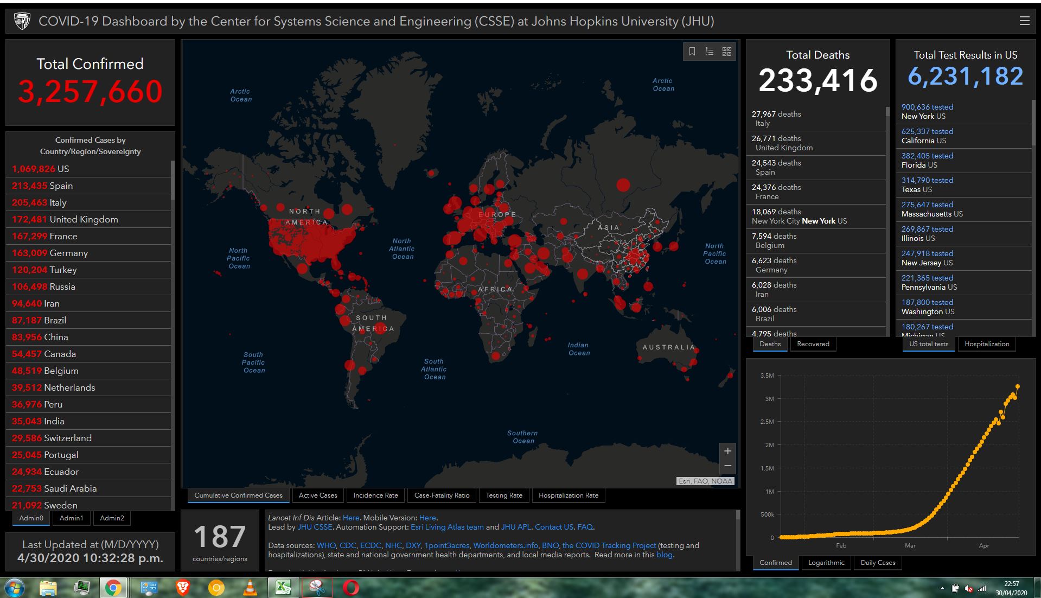Show the Daily Cases chart tab
Image resolution: width=1041 pixels, height=598 pixels.
[x=878, y=563]
